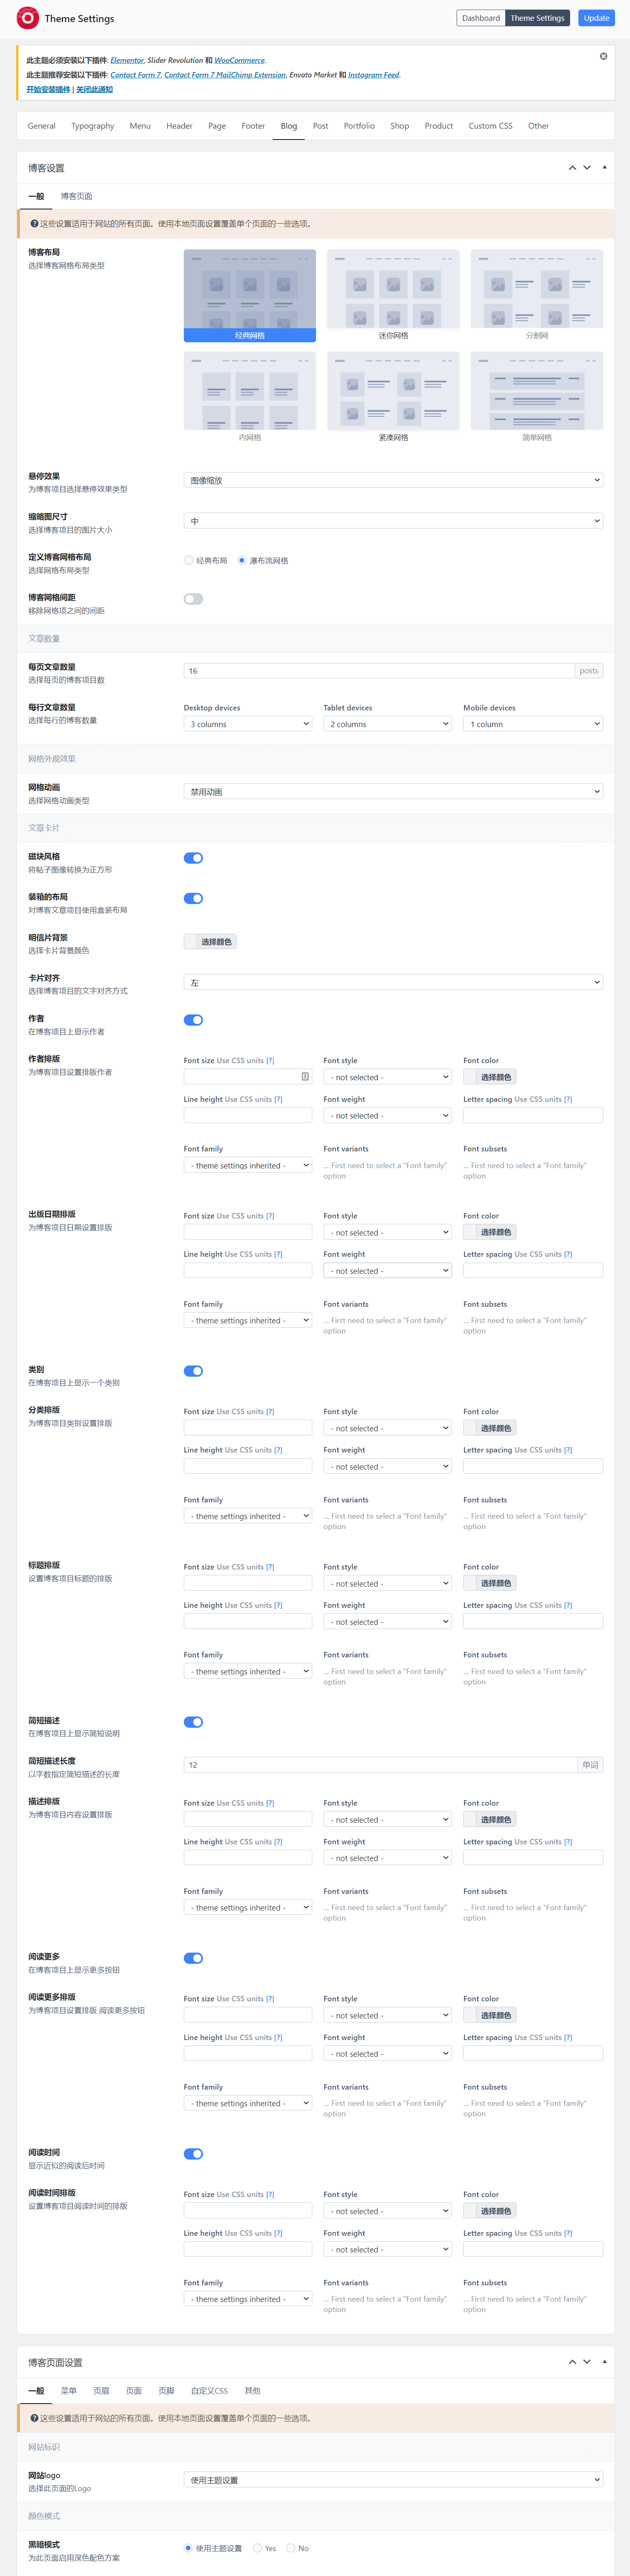Move the 博客页面设置 panel down
Screen dimensions: 630x2576
click(587, 2362)
